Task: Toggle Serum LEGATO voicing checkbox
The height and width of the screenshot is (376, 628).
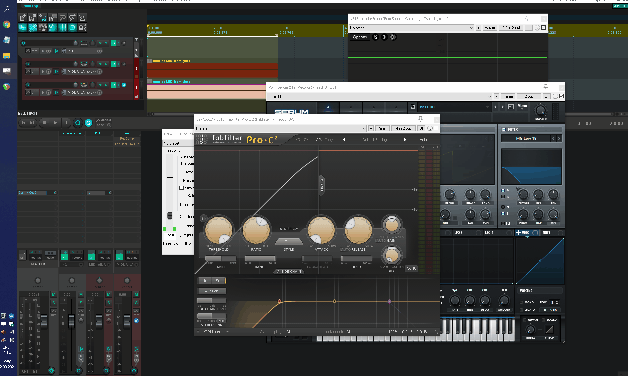Action: [x=521, y=310]
